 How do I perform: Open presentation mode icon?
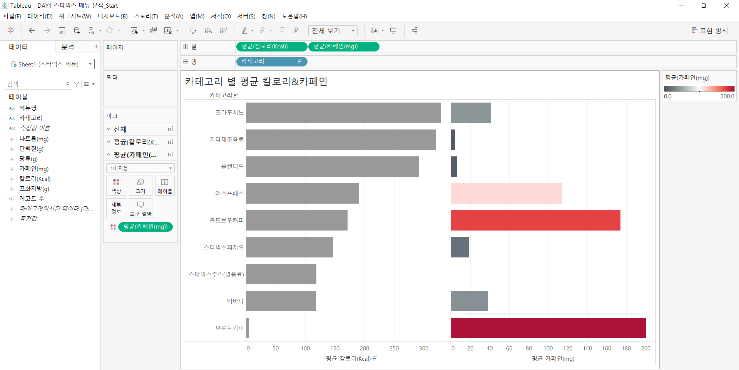(393, 30)
